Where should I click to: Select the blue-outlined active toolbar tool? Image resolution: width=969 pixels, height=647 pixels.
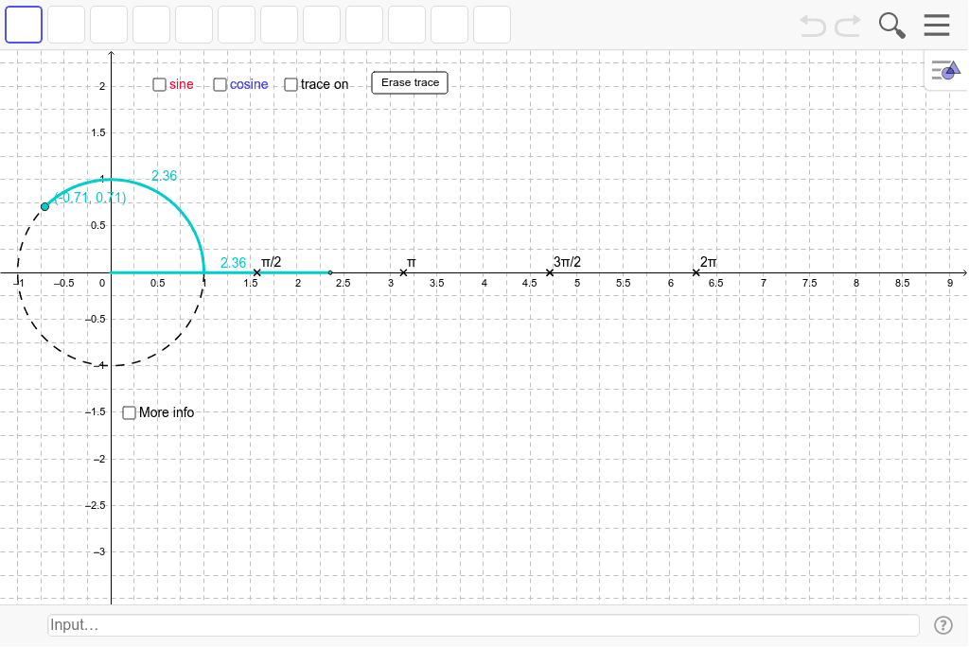[x=24, y=25]
